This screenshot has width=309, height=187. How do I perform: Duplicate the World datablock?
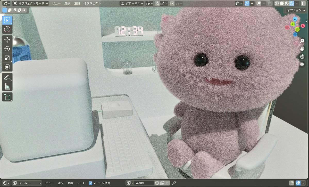pos(162,183)
